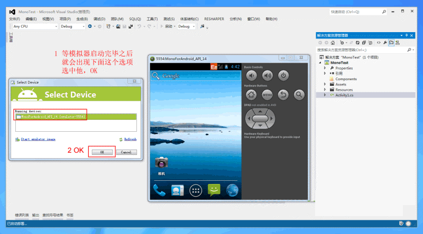The width and height of the screenshot is (423, 234).
Task: Open the 编辑(E) menu
Action: click(x=31, y=19)
